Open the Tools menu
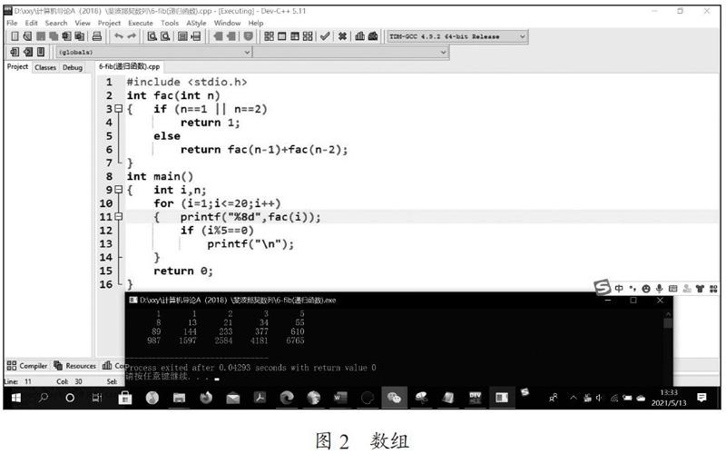Image resolution: width=726 pixels, height=454 pixels. pos(170,23)
